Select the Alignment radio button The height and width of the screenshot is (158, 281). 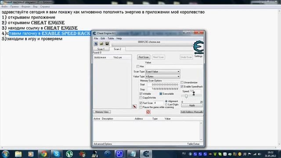click(x=166, y=101)
